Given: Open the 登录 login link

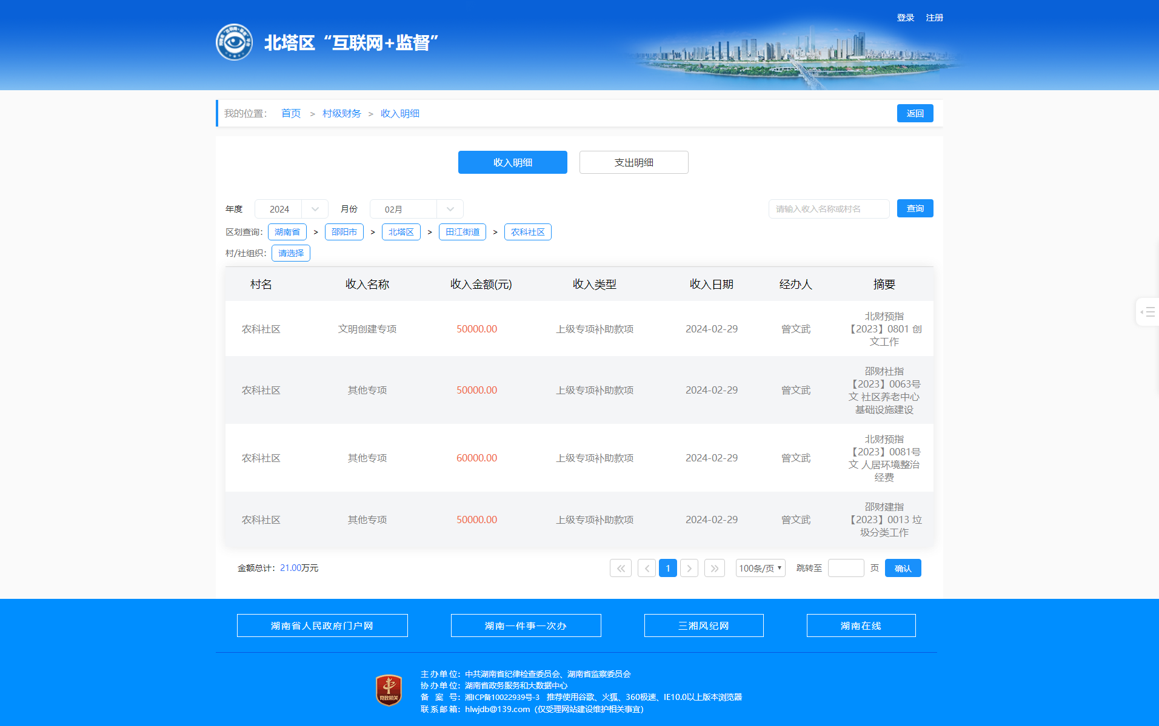Looking at the screenshot, I should pyautogui.click(x=905, y=18).
